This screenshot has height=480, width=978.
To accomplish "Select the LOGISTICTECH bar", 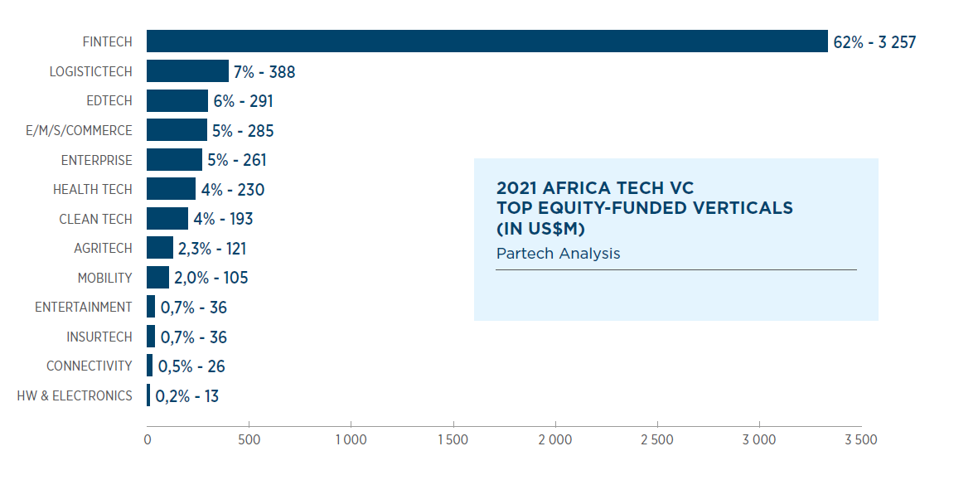I will (188, 71).
